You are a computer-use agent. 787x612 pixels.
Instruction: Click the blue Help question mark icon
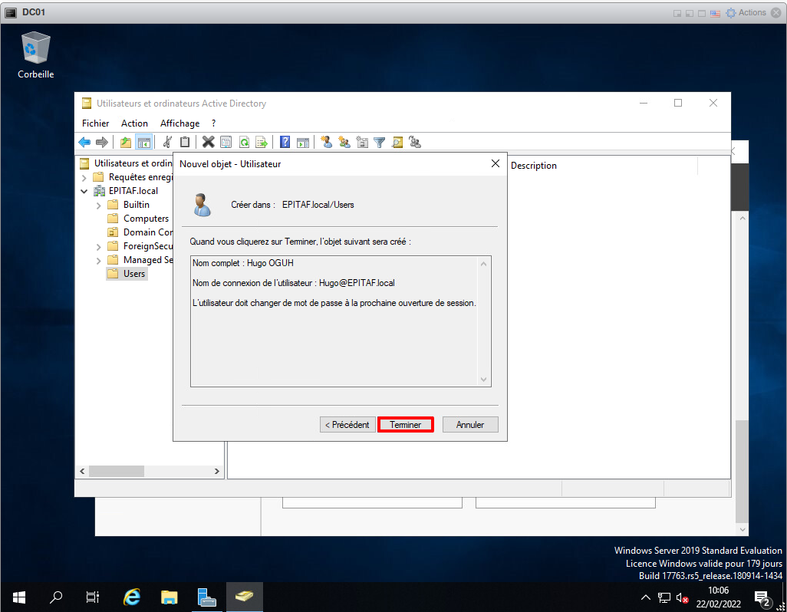tap(285, 142)
